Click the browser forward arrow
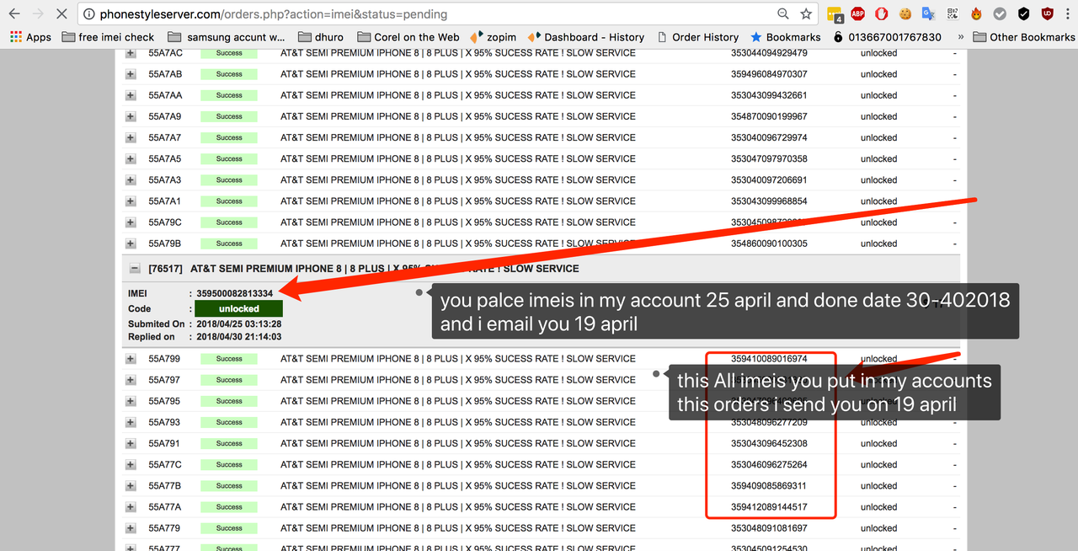Screen dimensions: 1078x551 [x=38, y=13]
